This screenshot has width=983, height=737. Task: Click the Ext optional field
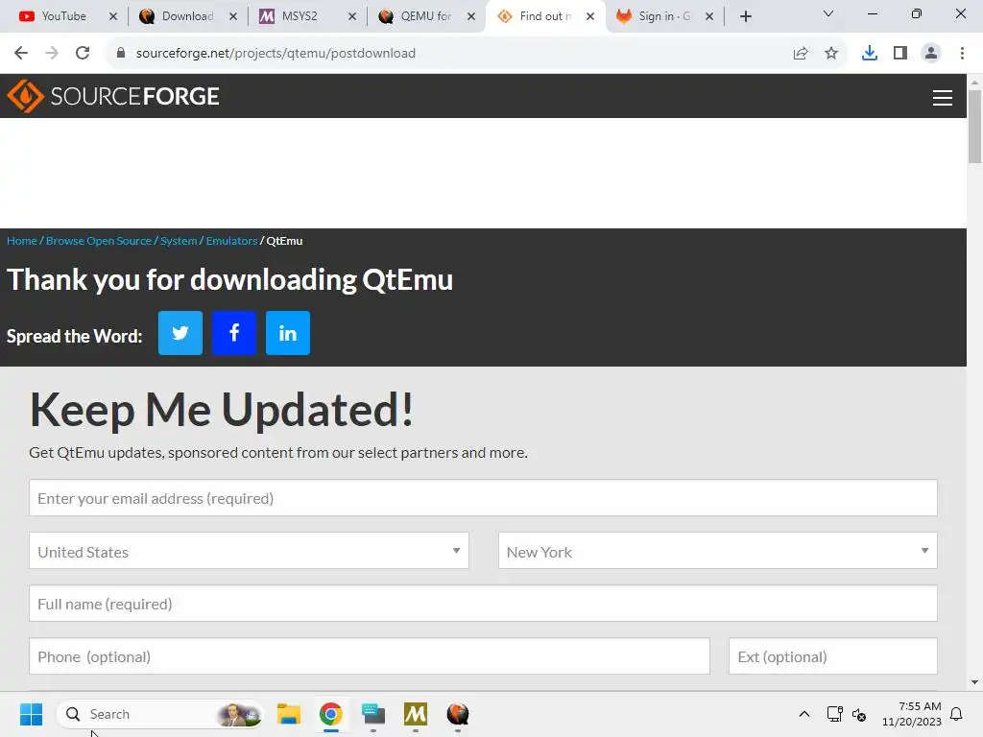coord(832,656)
